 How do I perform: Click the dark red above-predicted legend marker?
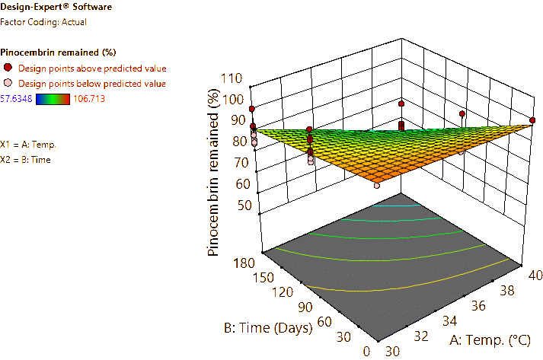(8, 68)
